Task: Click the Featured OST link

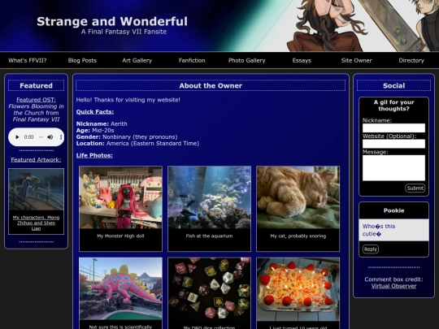Action: point(36,100)
